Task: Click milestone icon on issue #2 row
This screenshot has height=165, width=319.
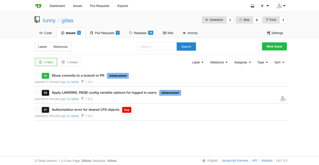Action: [x=82, y=99]
